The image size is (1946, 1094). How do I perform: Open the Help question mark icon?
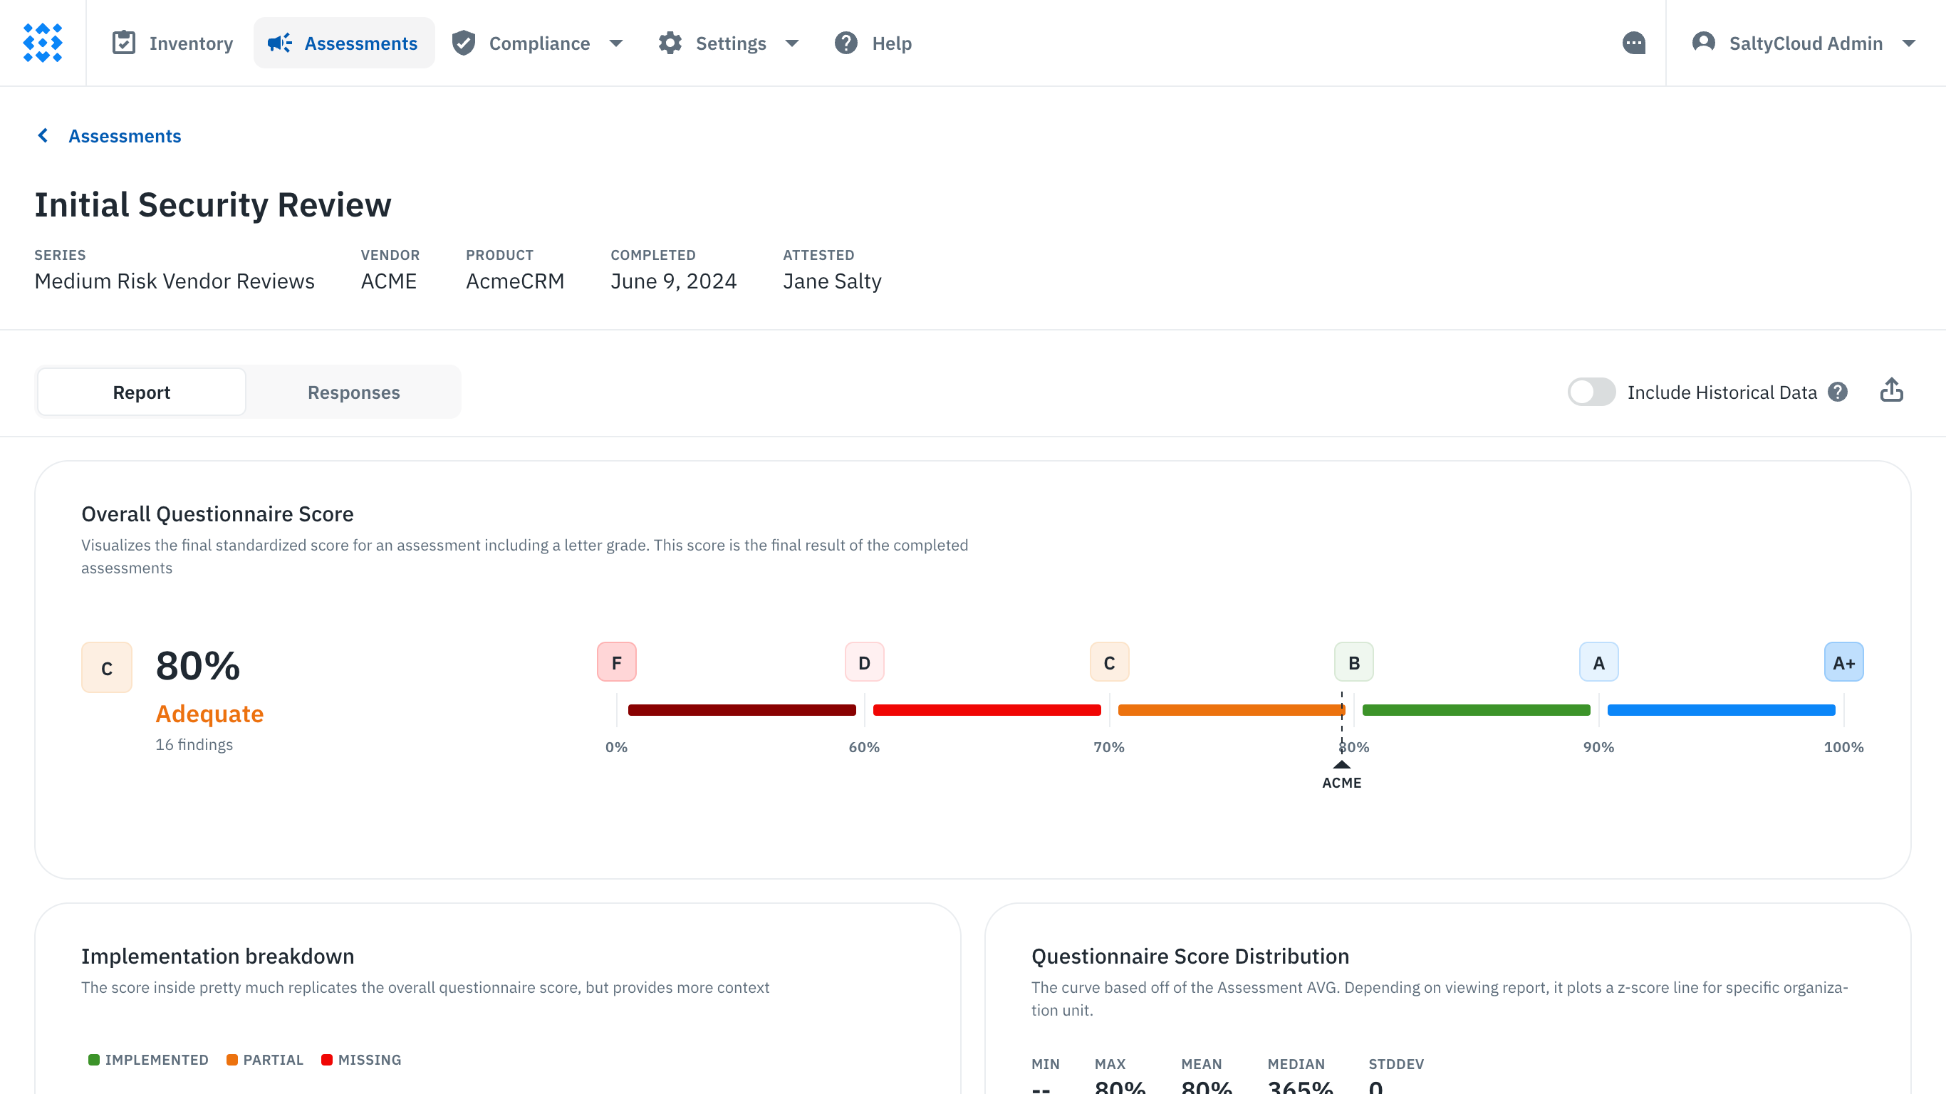[845, 43]
